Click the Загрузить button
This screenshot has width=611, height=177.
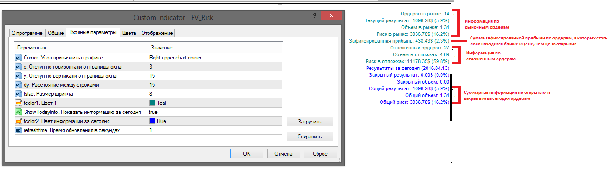(x=310, y=122)
